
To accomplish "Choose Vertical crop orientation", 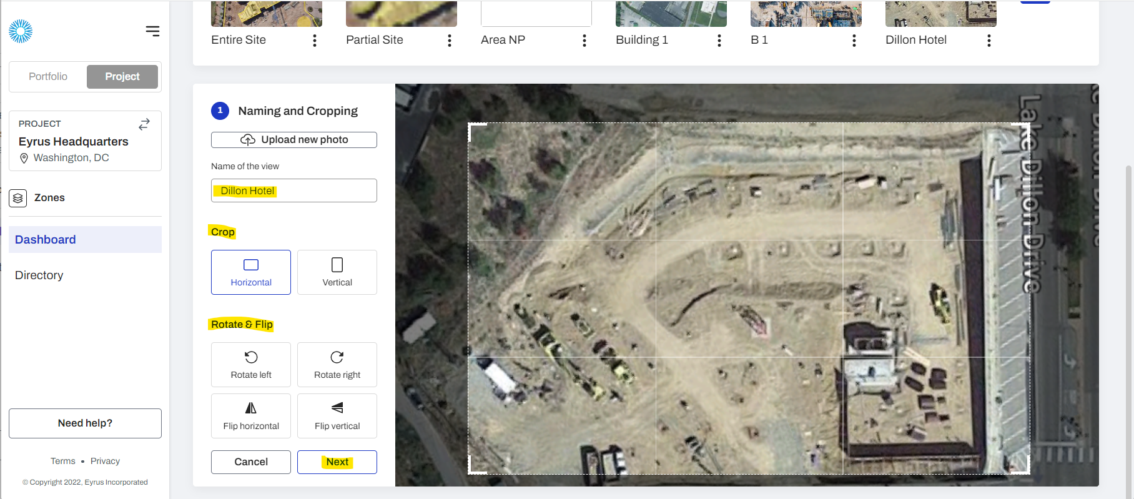I will coord(337,272).
